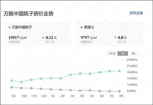Click the 紫蓬山 legend label
The height and width of the screenshot is (105, 153).
point(89,27)
